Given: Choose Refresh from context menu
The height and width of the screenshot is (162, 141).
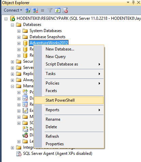Looking at the screenshot, I should click(x=69, y=136).
